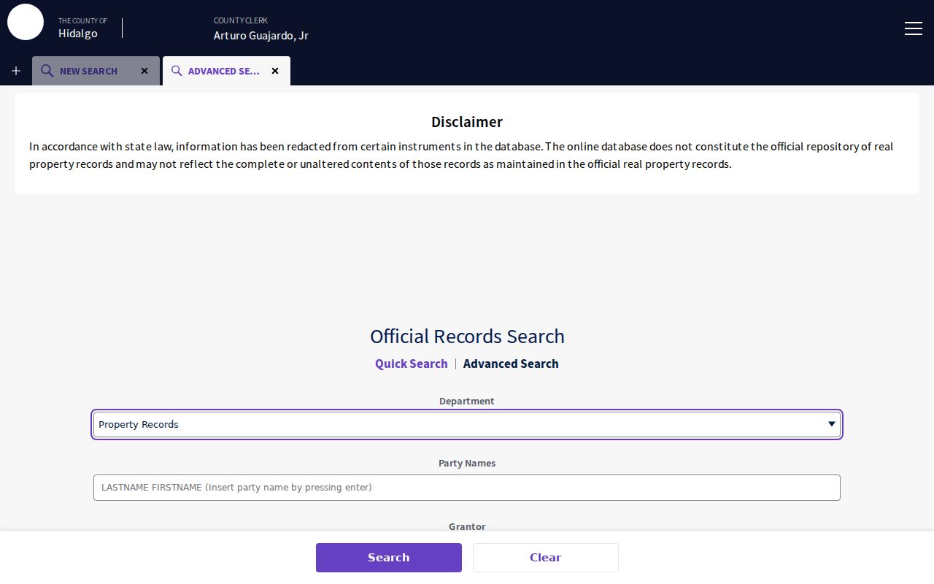The image size is (934, 584).
Task: Open the hamburger menu icon
Action: pos(913,28)
